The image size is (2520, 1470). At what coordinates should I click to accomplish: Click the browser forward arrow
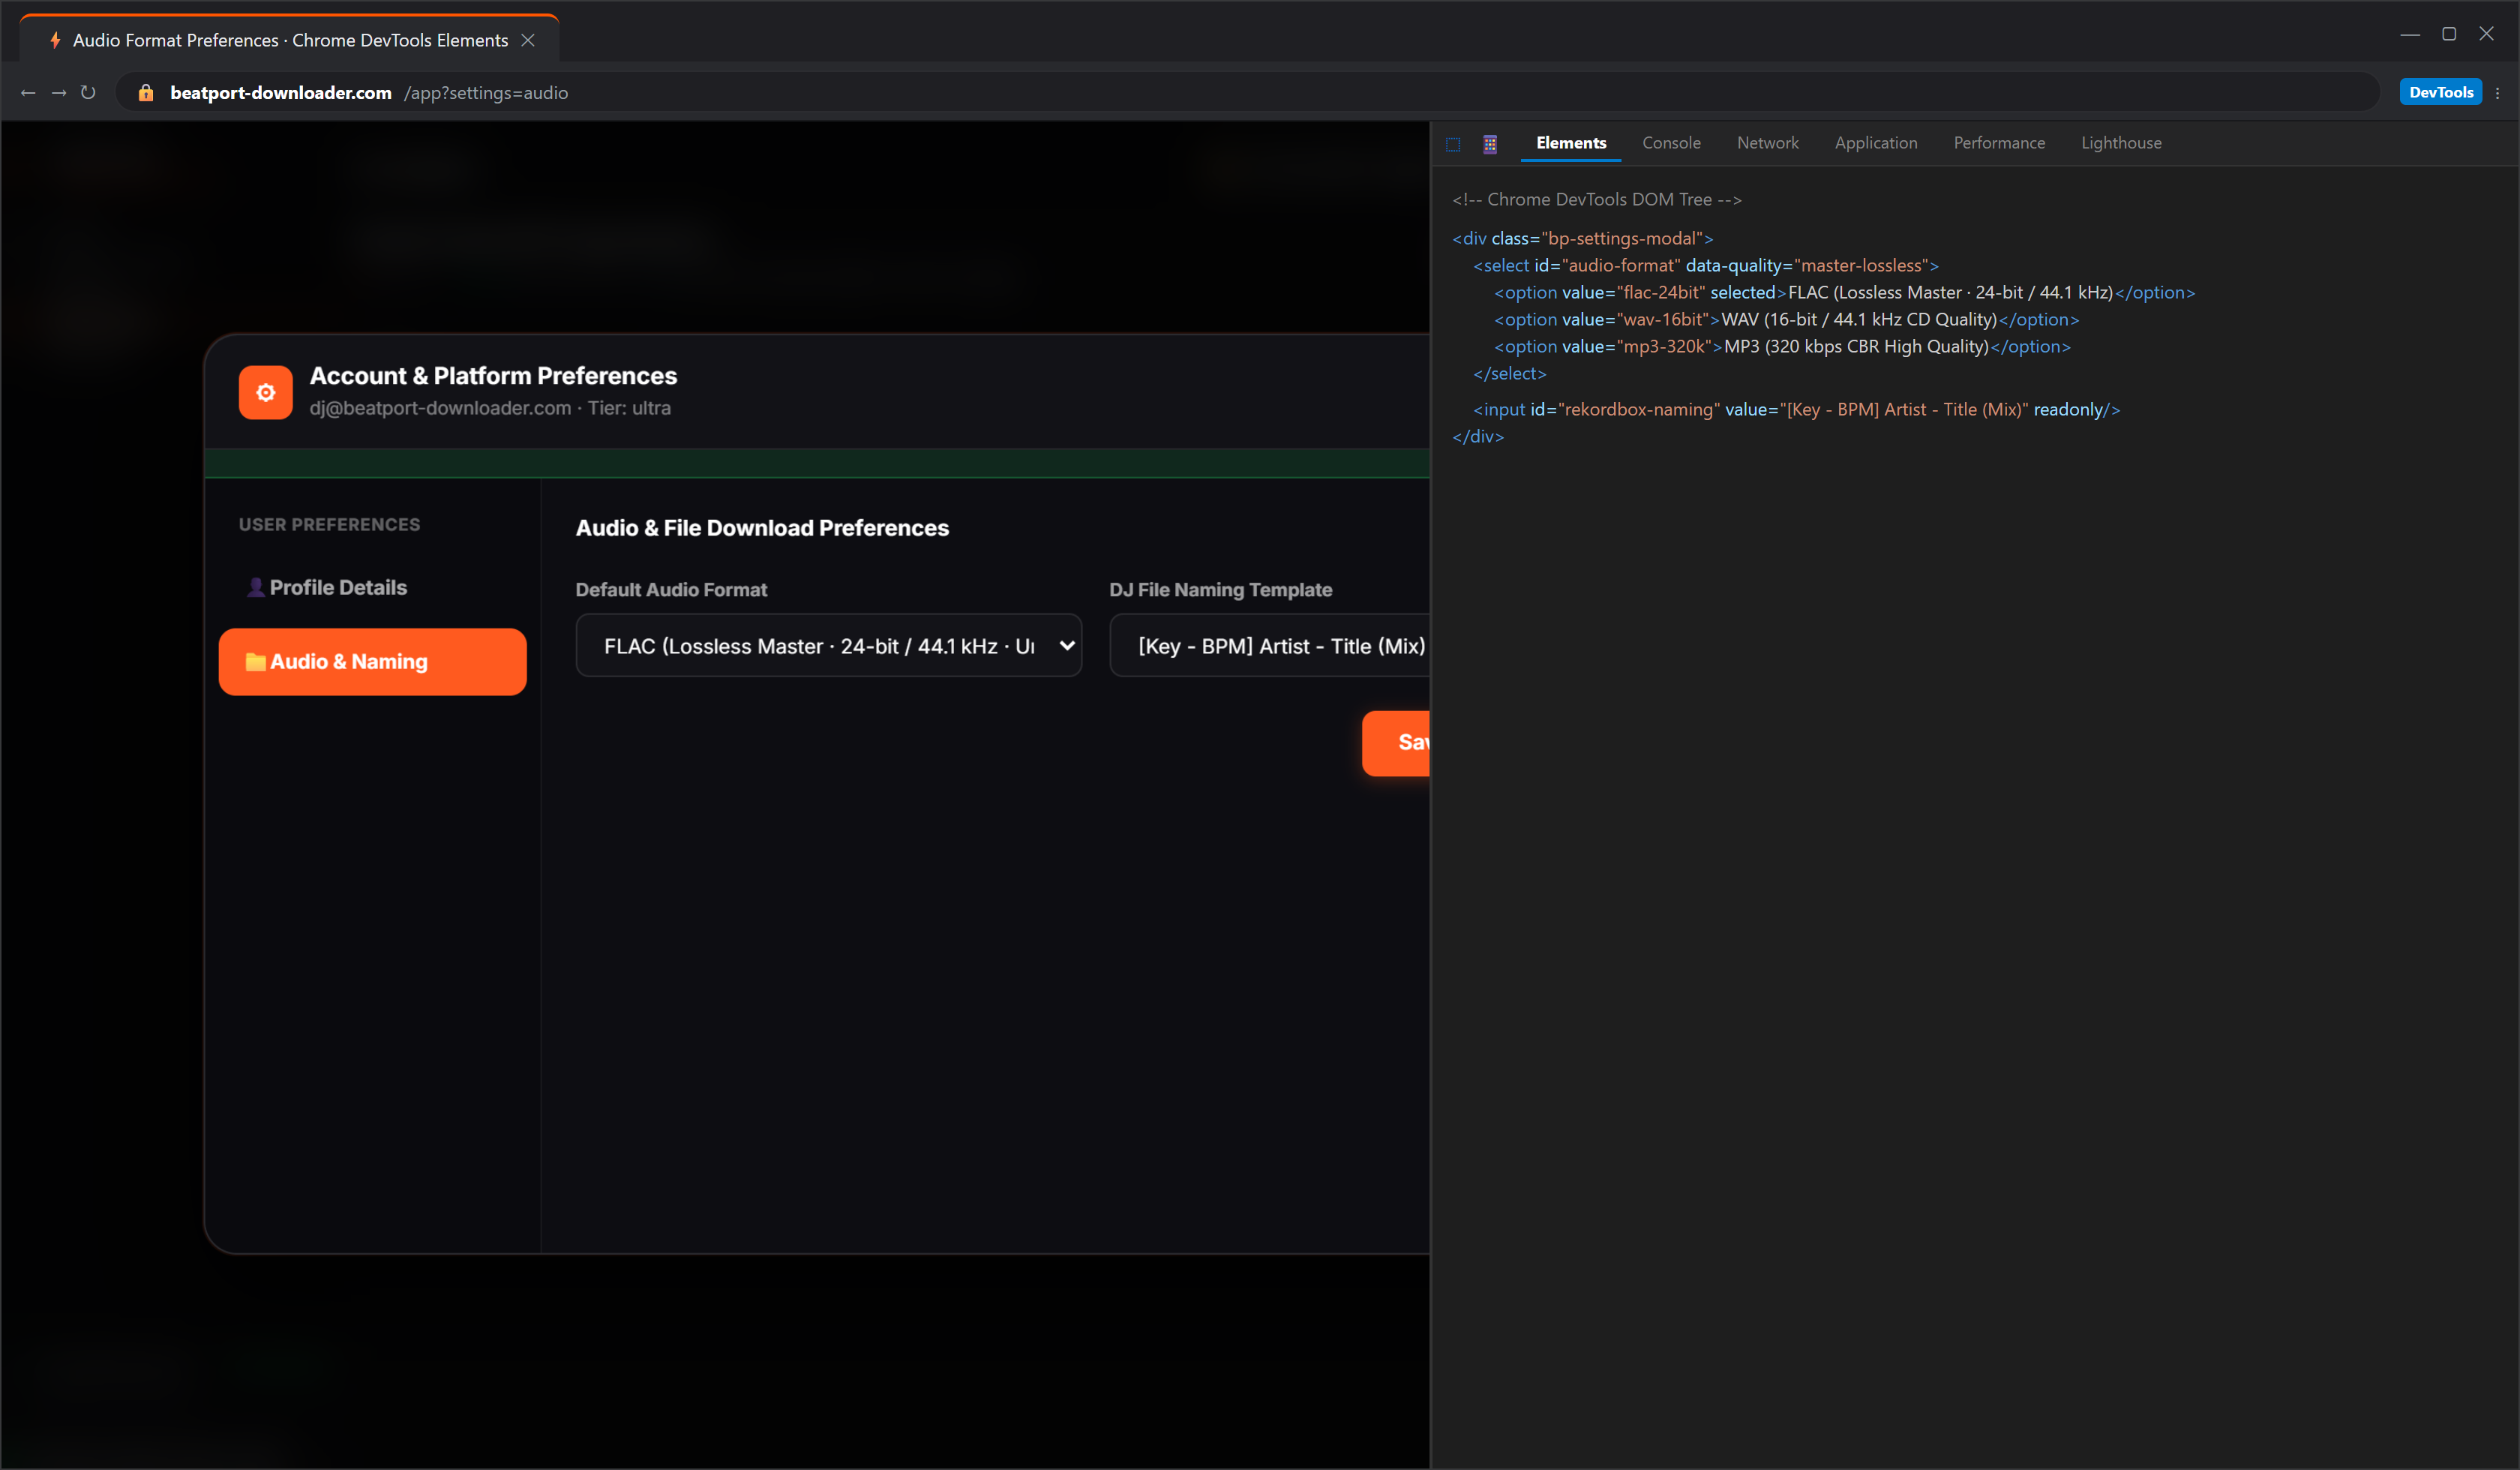click(x=59, y=93)
